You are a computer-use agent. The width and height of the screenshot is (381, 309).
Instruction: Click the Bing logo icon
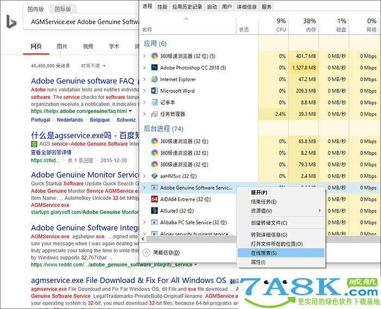(11, 21)
